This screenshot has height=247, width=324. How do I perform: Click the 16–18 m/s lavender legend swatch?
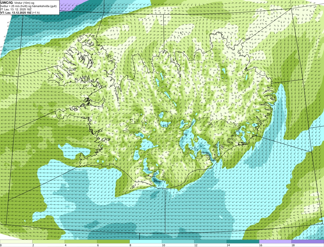tap(275, 241)
